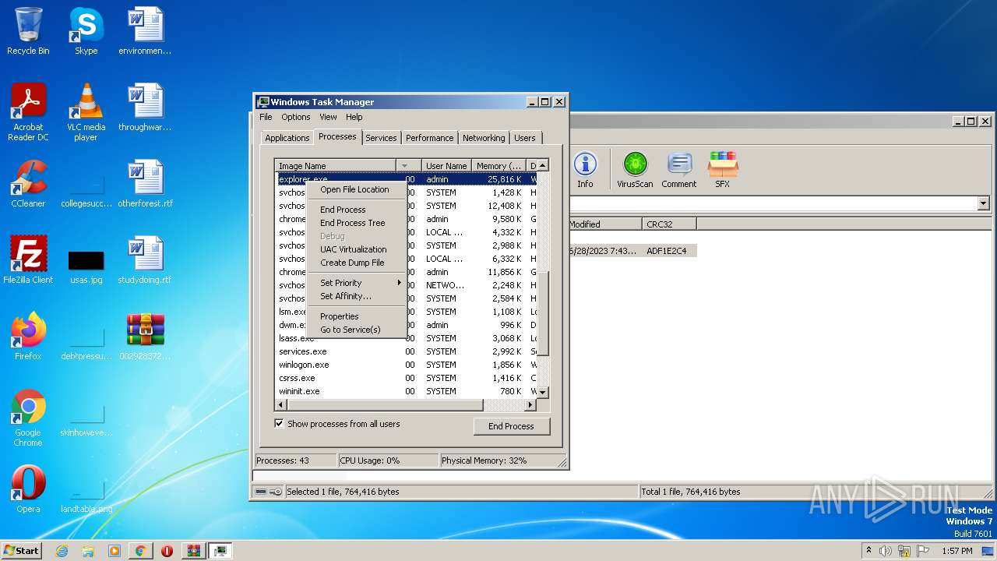The height and width of the screenshot is (561, 997).
Task: Open the Options menu in Task Manager
Action: 296,117
